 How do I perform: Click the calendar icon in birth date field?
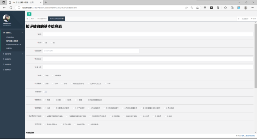[45, 51]
